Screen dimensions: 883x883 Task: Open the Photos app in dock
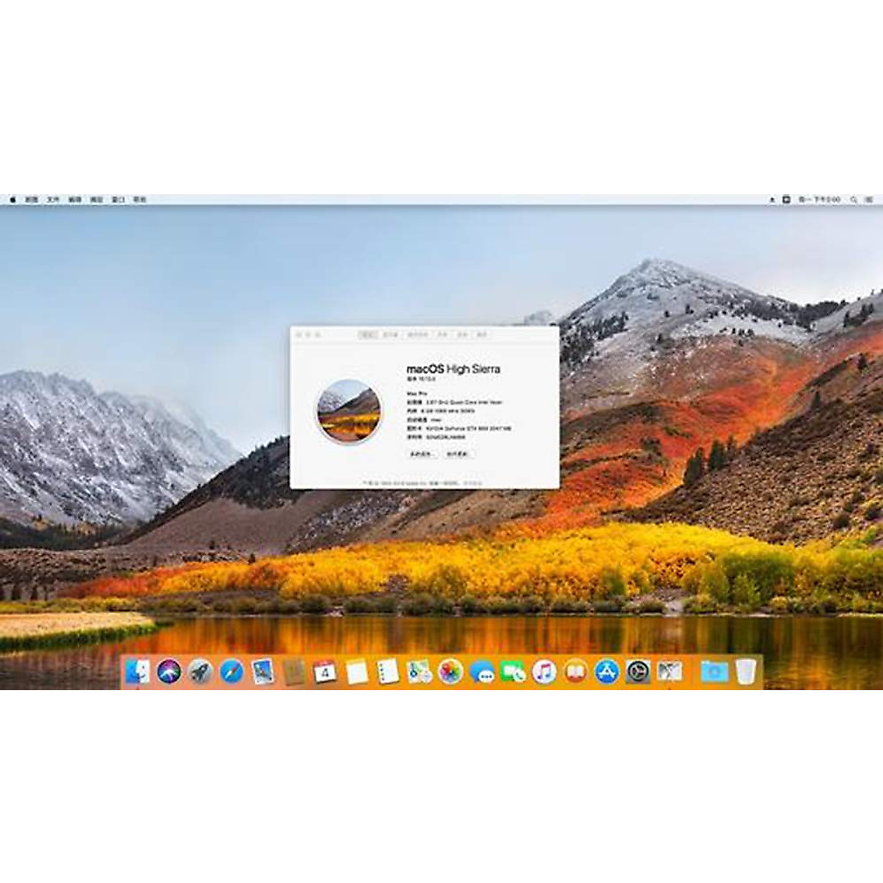(450, 671)
